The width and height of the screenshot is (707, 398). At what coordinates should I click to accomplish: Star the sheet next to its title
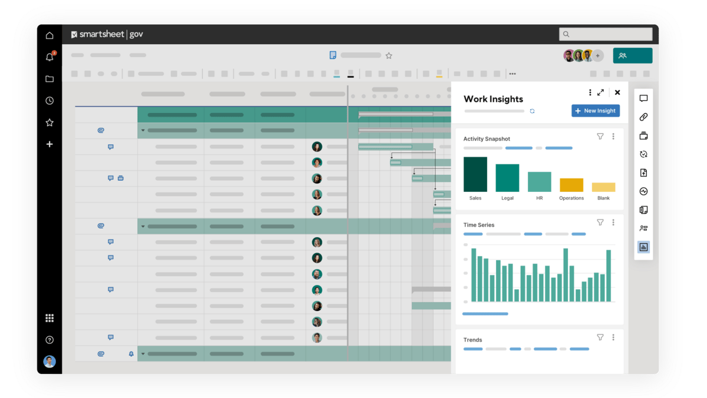point(388,55)
